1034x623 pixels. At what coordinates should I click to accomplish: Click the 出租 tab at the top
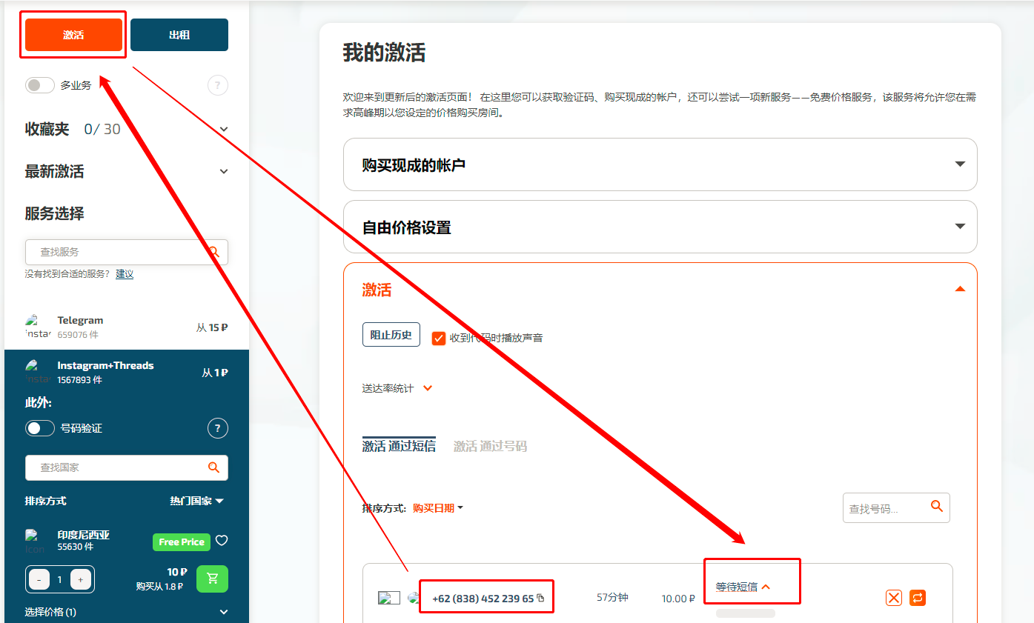[179, 34]
